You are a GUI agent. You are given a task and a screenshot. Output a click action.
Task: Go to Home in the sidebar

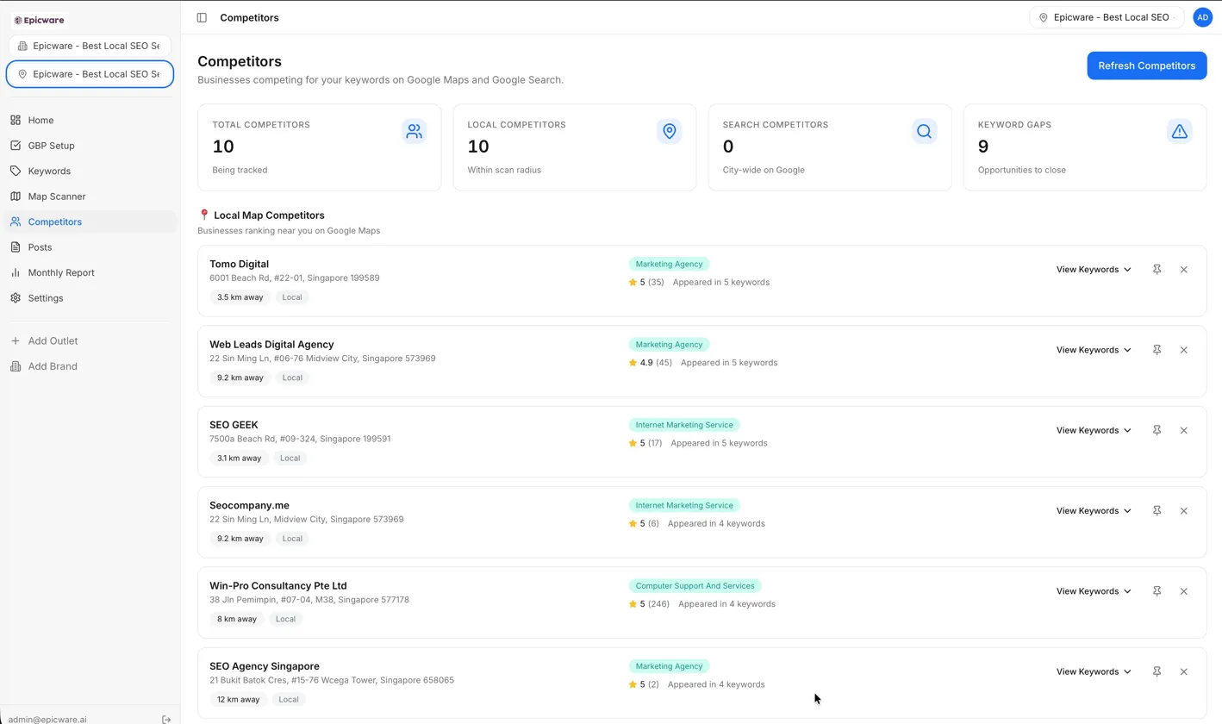[x=40, y=120]
